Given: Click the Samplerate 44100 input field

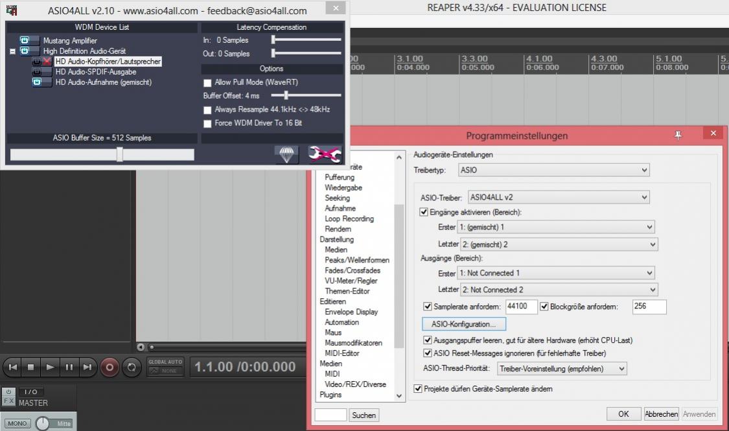Looking at the screenshot, I should pos(521,307).
